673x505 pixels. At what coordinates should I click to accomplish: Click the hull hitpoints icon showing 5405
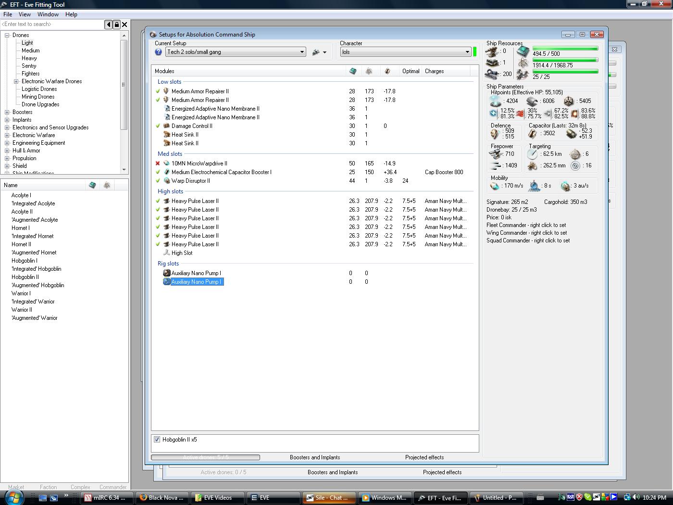[x=569, y=101]
